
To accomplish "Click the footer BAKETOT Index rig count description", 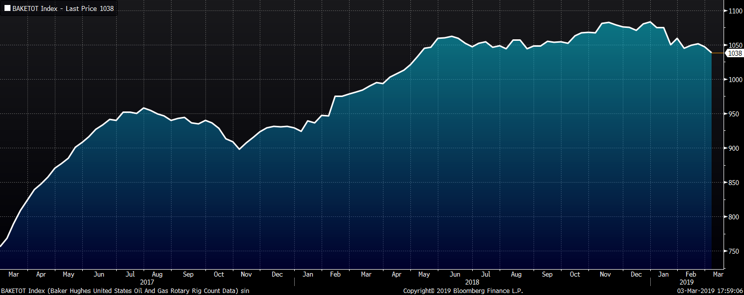I will [125, 291].
